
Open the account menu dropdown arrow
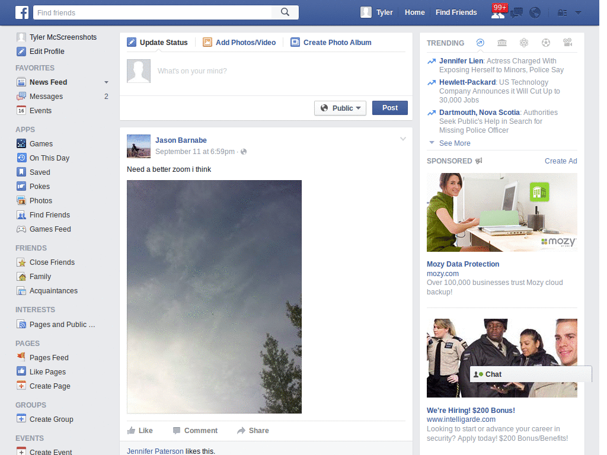579,13
